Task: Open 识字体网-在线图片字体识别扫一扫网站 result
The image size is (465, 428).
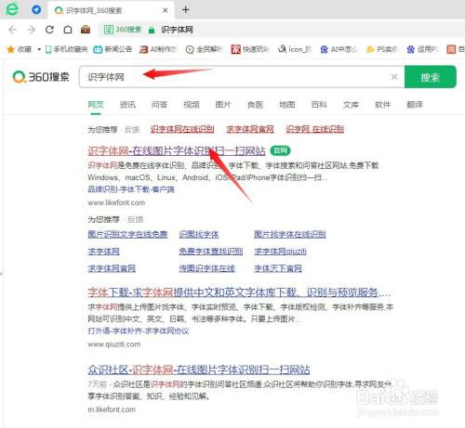Action: (x=177, y=151)
